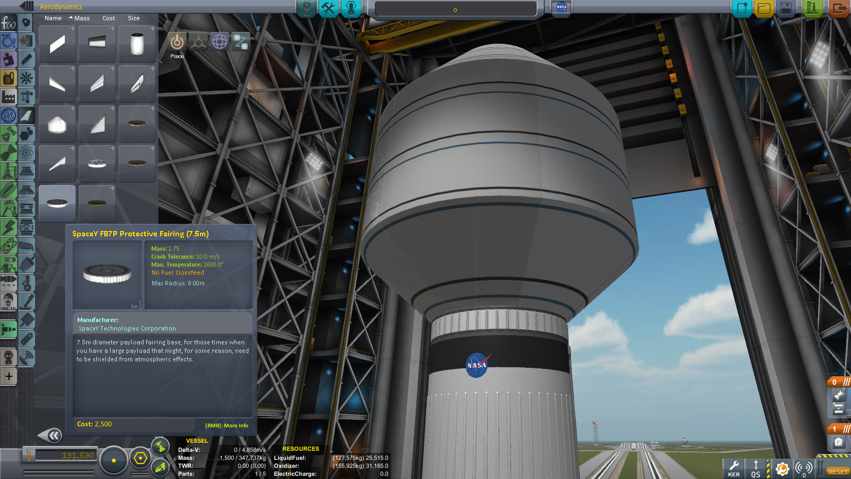This screenshot has width=851, height=479.
Task: Click the list icon under the toolbar 0 pin
Action: pyautogui.click(x=839, y=409)
